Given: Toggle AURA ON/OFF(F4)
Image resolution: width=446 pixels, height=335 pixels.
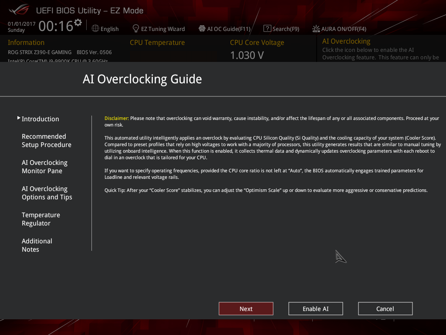Looking at the screenshot, I should [x=344, y=29].
